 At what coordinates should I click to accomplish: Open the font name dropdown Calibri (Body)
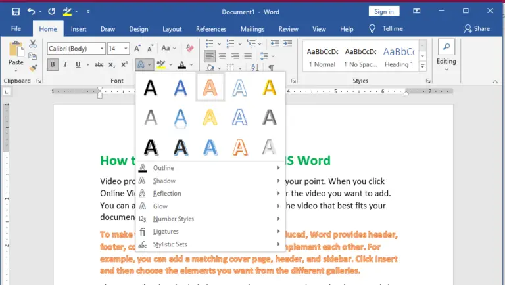click(x=102, y=49)
